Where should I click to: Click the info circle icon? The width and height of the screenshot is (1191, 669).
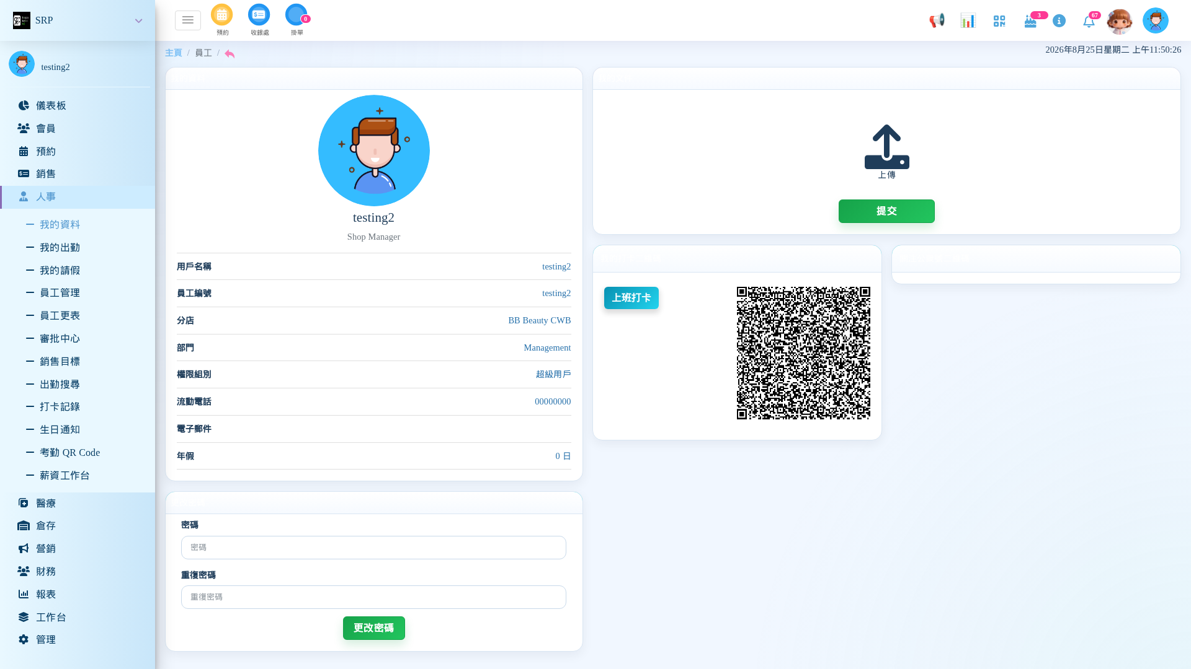pos(1059,21)
